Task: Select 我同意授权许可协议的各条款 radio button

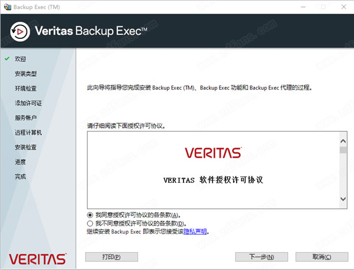Action: click(90, 215)
